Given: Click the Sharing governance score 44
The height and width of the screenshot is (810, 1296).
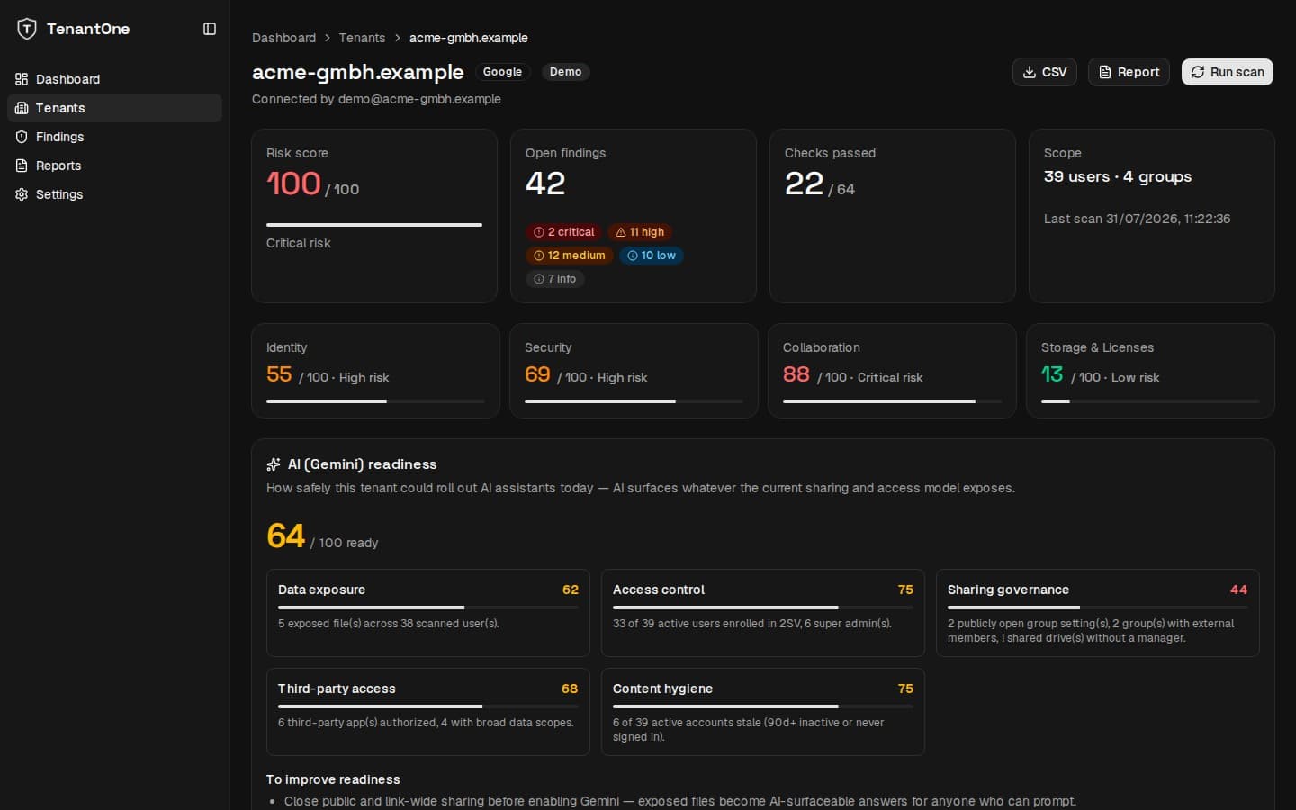Looking at the screenshot, I should (1238, 589).
